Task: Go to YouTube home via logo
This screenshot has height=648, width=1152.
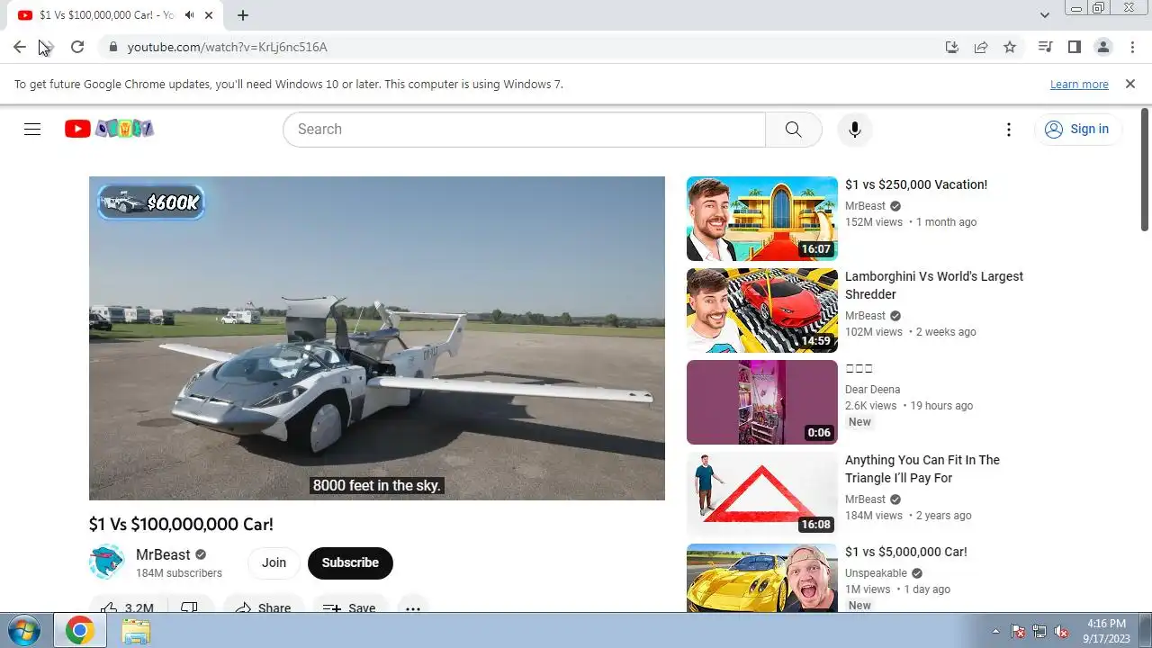Action: pyautogui.click(x=109, y=129)
